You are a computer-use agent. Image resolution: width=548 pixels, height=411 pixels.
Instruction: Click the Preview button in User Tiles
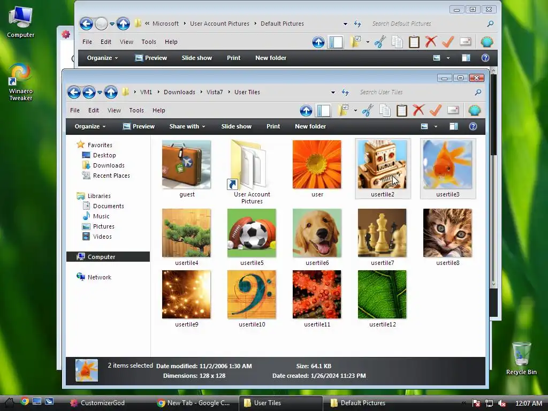pos(139,126)
